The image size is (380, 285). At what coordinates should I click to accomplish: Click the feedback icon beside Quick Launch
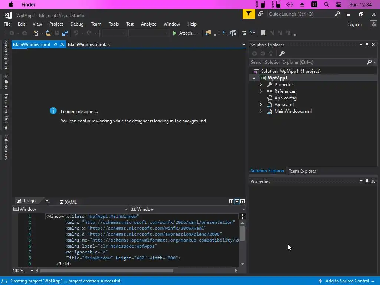coord(261,14)
